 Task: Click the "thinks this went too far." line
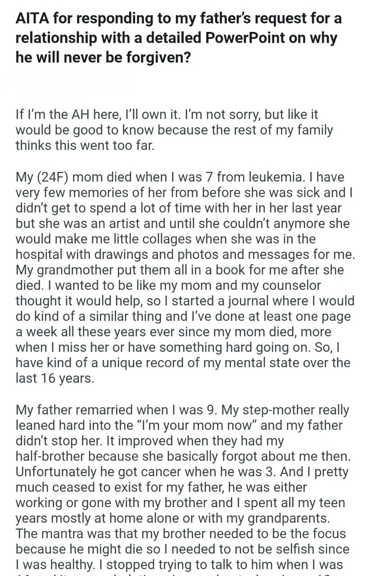[x=85, y=145]
